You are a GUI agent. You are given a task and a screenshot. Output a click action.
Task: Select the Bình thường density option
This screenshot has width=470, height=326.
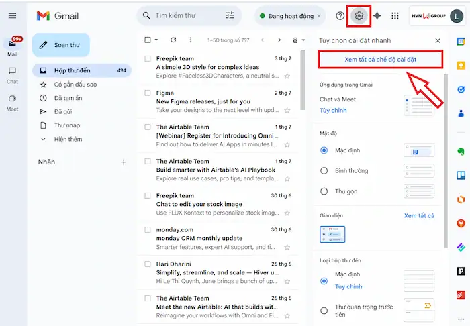[x=324, y=171]
